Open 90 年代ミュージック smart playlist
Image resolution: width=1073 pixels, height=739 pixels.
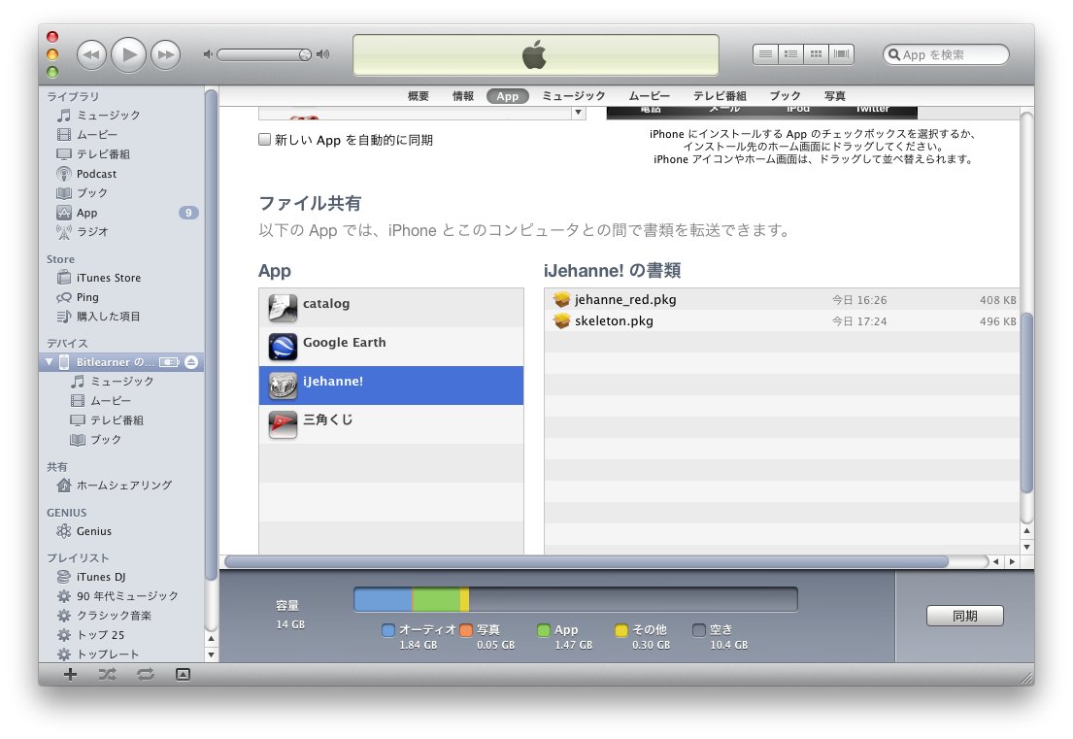(x=126, y=596)
